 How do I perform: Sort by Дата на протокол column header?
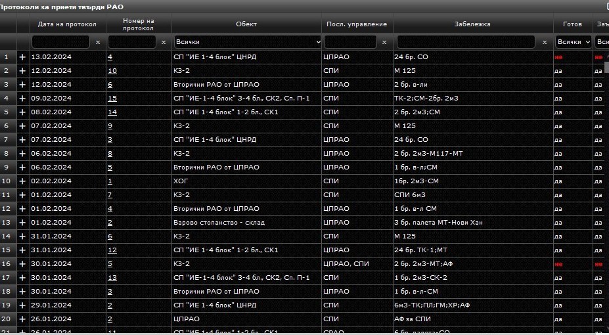67,24
